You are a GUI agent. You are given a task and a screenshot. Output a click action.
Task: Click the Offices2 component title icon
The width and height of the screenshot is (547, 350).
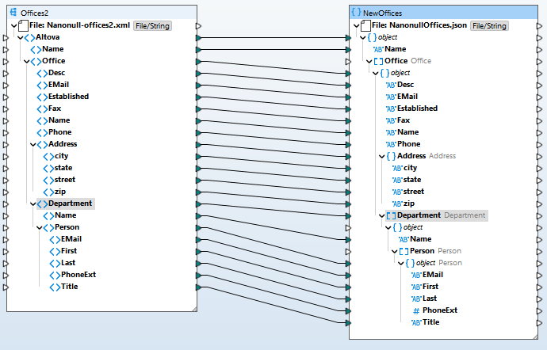pos(13,13)
